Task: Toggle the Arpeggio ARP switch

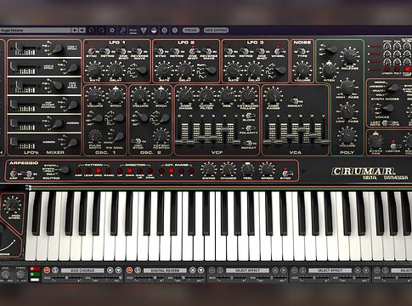Action: click(x=14, y=173)
